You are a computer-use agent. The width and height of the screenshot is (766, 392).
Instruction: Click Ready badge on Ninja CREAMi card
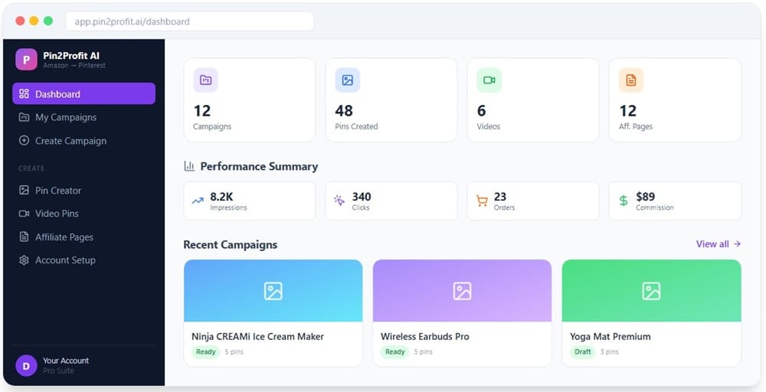point(205,352)
